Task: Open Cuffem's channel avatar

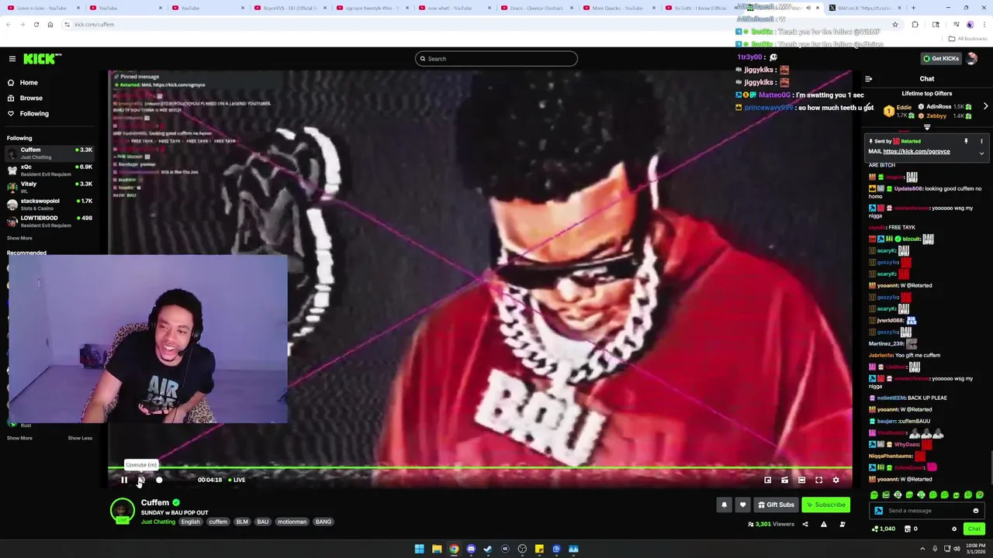Action: click(x=122, y=511)
